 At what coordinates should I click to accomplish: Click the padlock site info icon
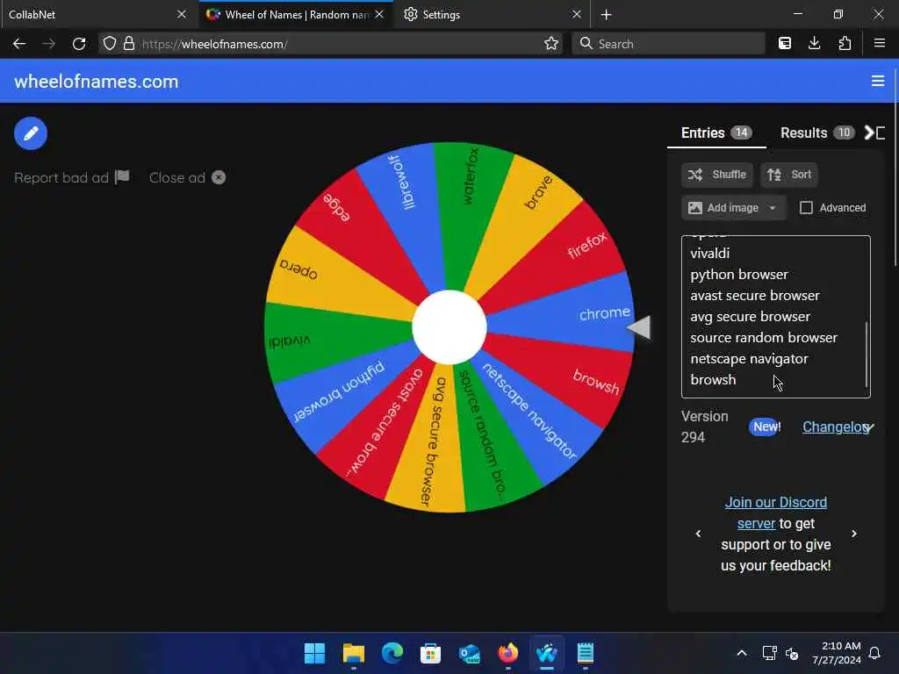[129, 44]
